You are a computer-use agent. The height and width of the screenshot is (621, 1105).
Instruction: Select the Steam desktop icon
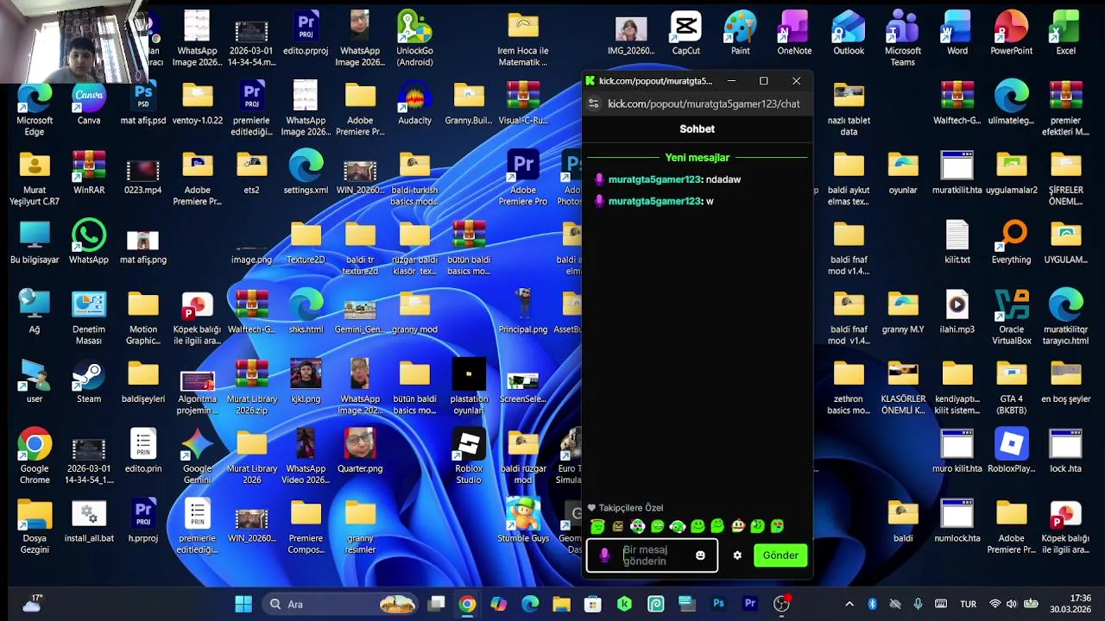click(x=89, y=382)
